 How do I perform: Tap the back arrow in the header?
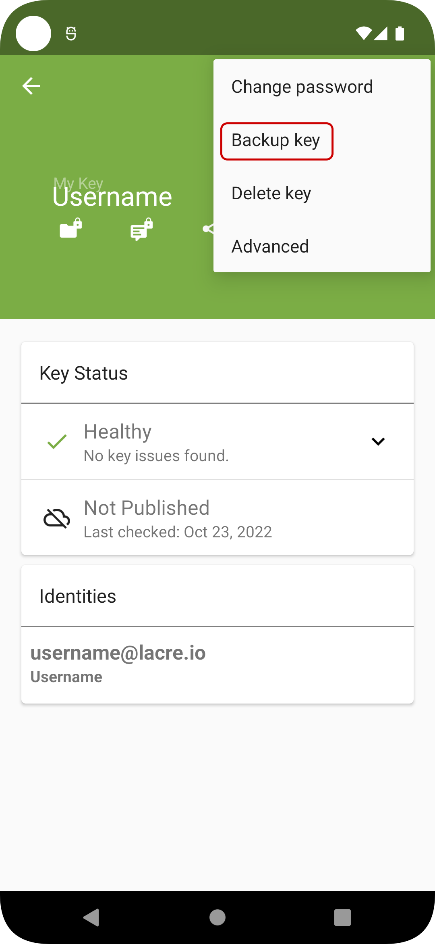coord(31,86)
